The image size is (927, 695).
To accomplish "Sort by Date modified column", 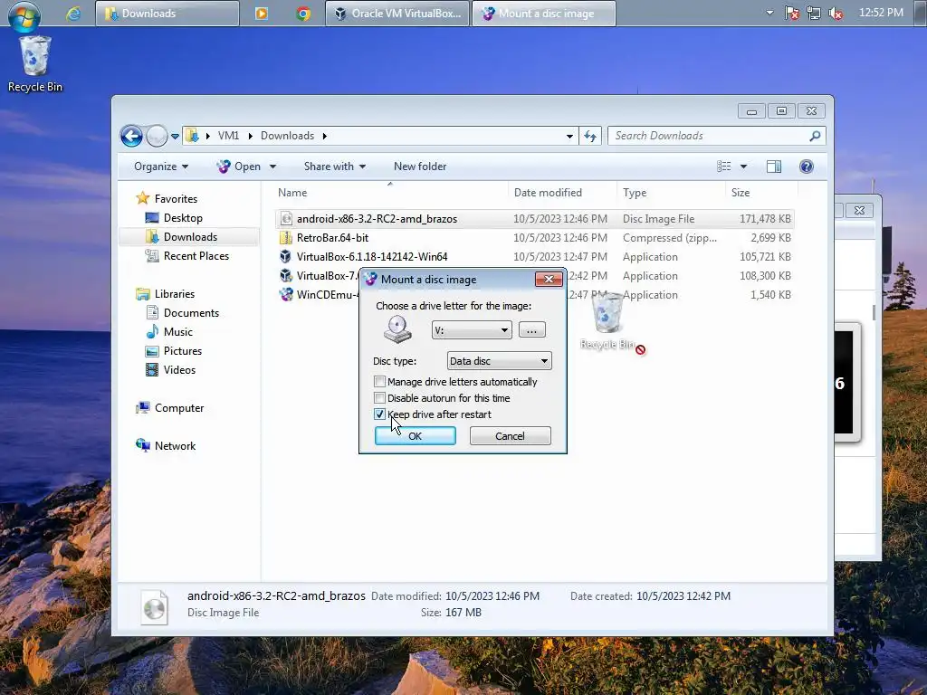I will [x=560, y=193].
